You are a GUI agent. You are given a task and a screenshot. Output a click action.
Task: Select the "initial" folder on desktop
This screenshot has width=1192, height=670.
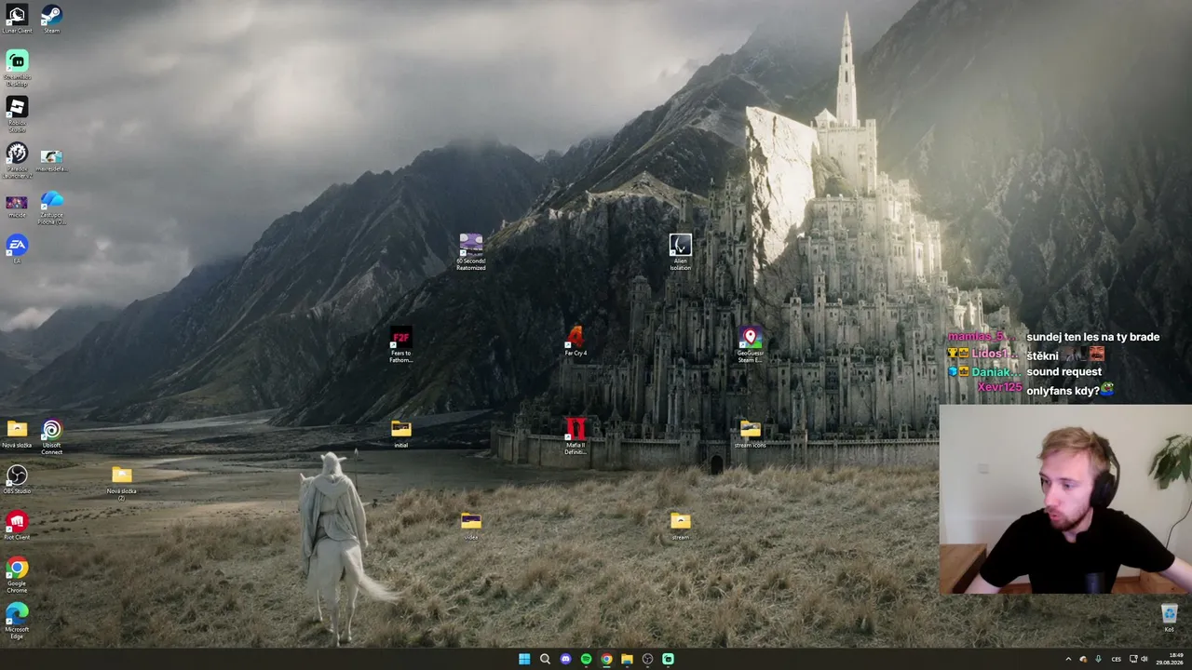[x=400, y=433]
